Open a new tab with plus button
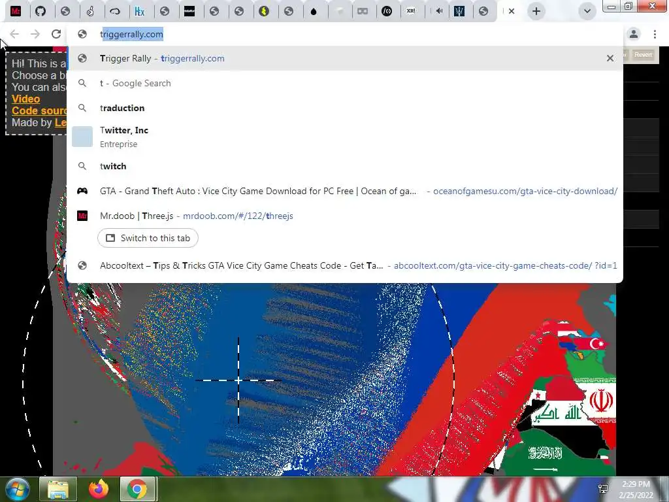 (536, 11)
